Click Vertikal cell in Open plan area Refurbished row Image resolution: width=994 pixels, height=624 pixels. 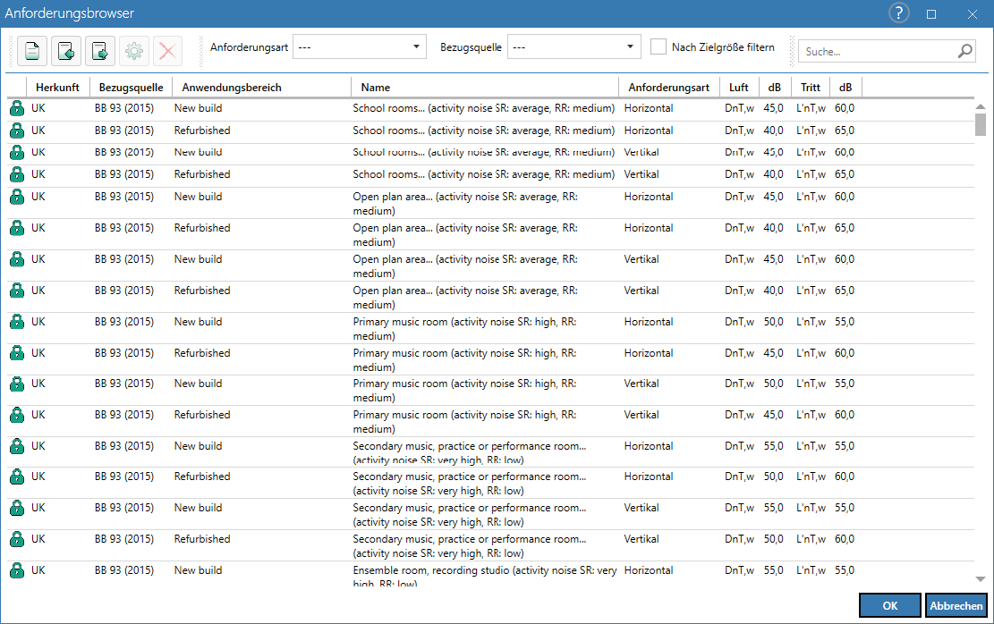tap(641, 291)
